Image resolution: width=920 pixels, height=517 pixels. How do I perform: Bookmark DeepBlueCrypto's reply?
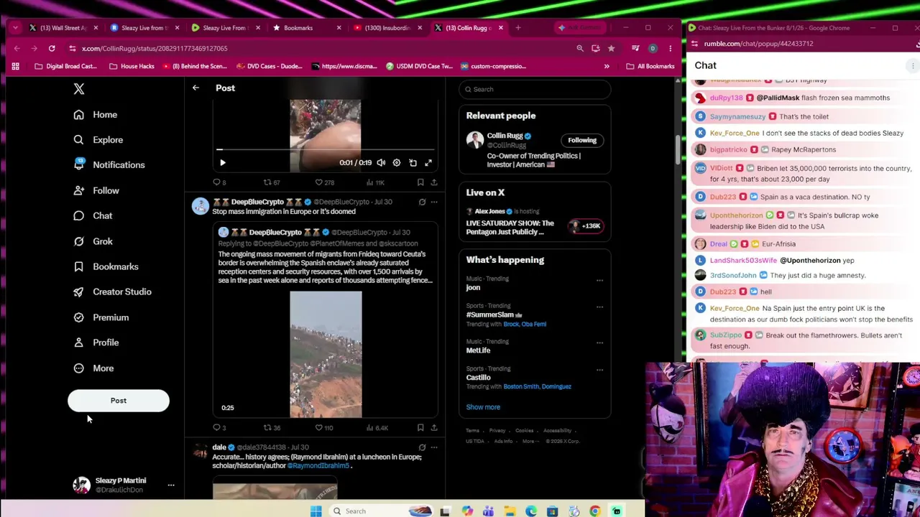coord(420,428)
